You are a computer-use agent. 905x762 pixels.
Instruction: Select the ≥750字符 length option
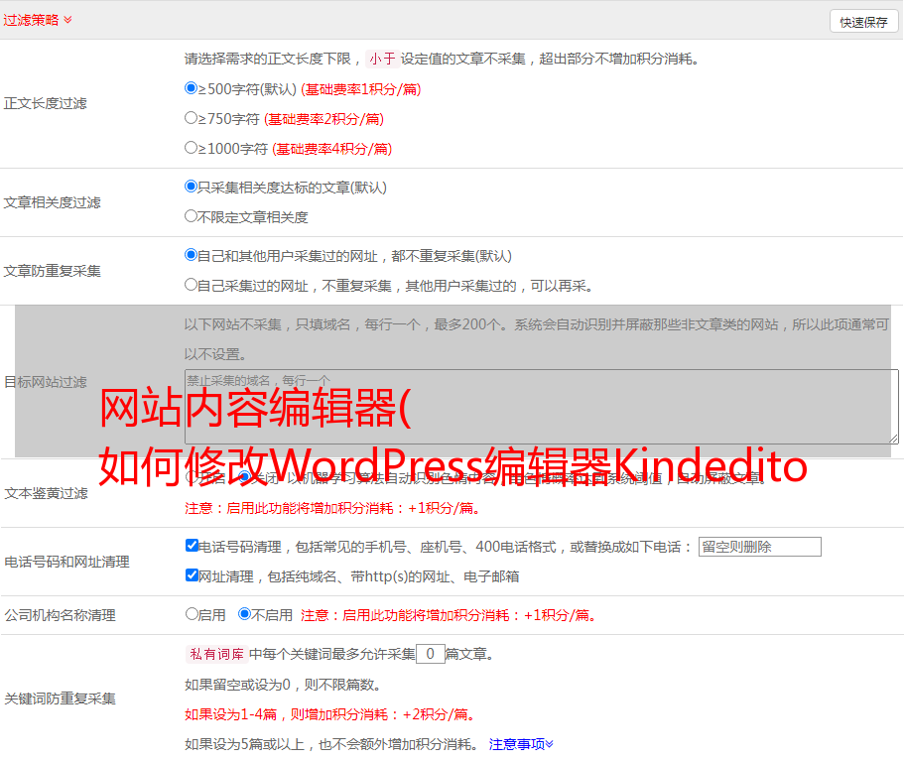click(191, 118)
